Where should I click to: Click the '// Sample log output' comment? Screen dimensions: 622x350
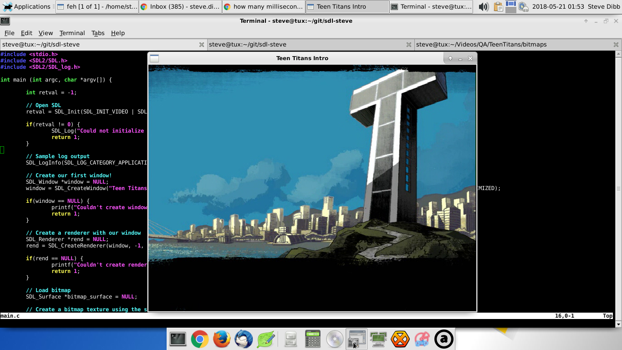coord(58,156)
